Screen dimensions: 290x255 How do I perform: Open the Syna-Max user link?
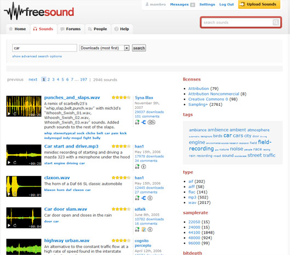pos(144,98)
